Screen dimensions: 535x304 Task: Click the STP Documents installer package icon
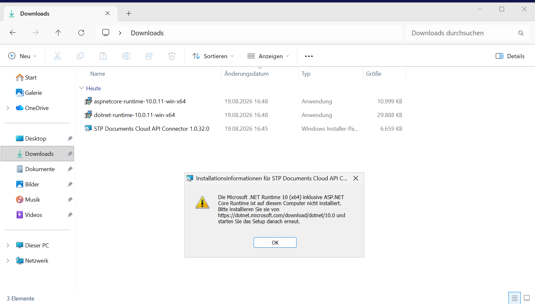coord(88,128)
